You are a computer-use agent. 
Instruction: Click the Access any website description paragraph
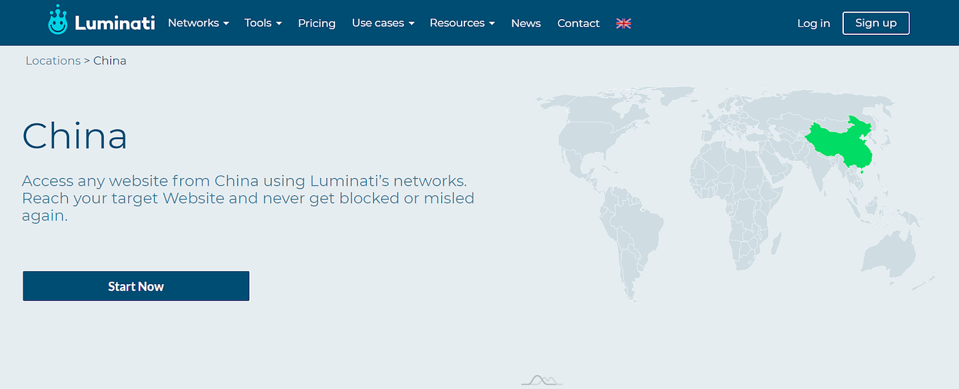click(248, 198)
